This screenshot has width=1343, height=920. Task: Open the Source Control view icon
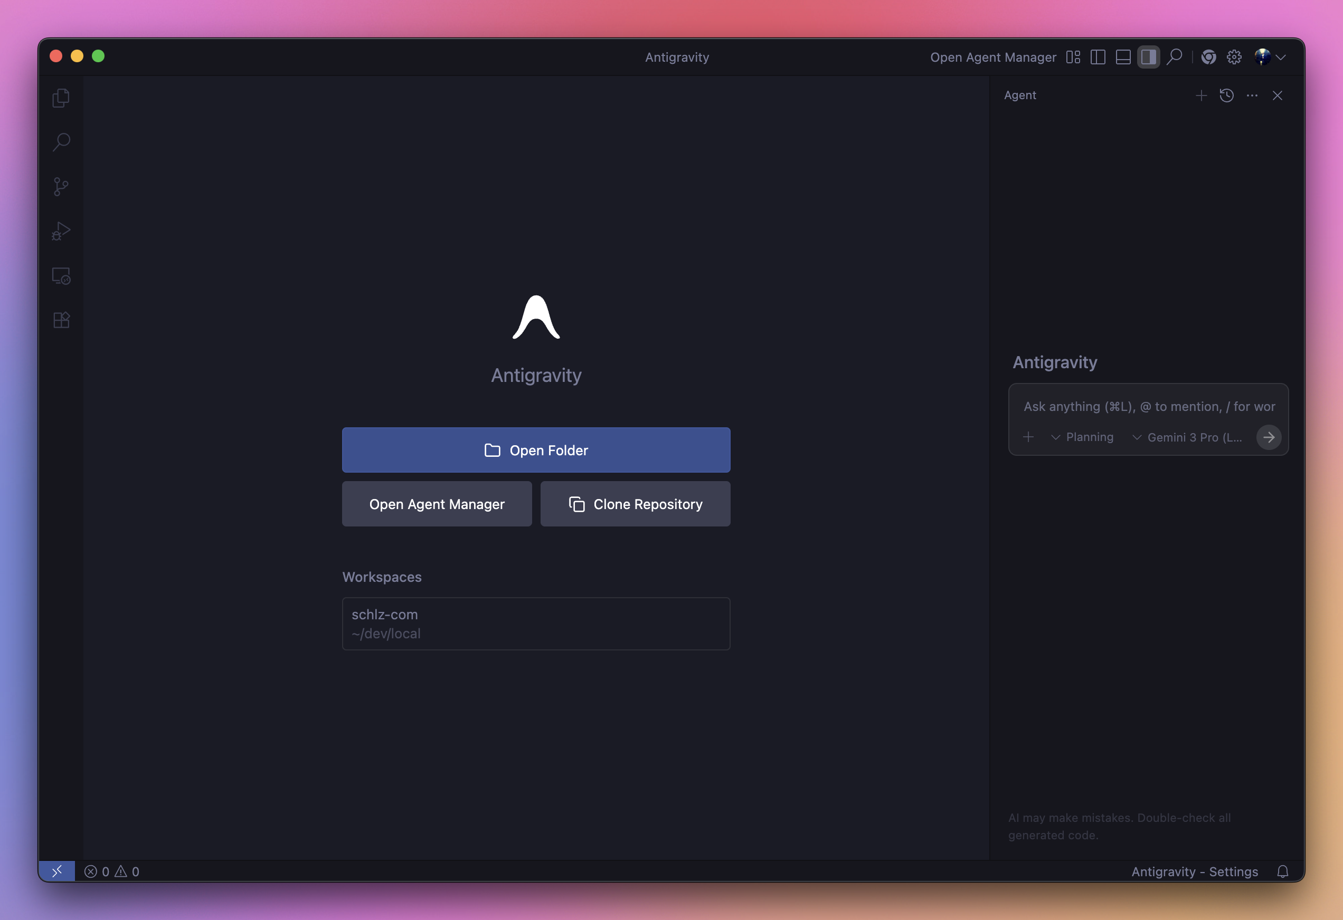[61, 187]
